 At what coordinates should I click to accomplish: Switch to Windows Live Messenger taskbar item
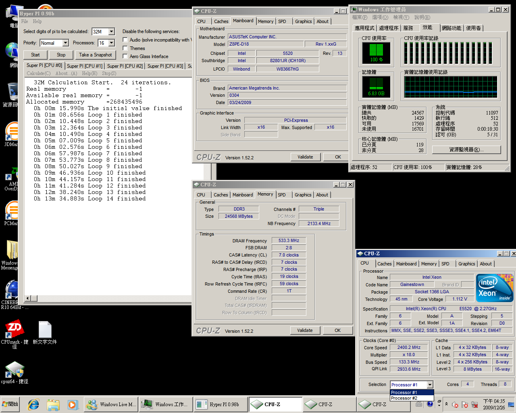pyautogui.click(x=111, y=404)
